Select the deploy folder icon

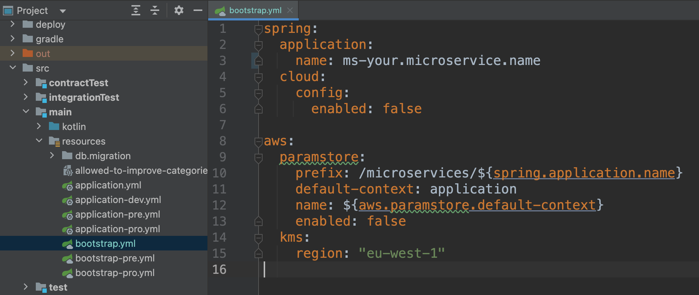(x=28, y=24)
